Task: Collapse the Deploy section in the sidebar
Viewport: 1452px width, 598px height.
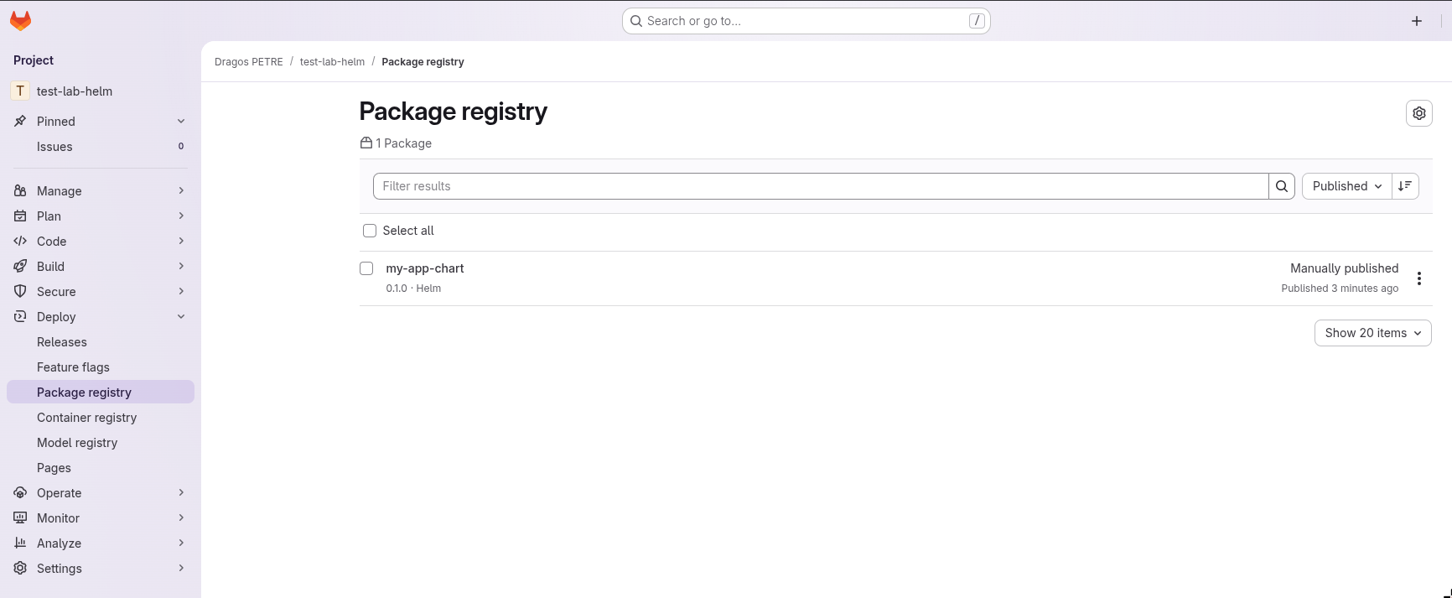Action: (181, 316)
